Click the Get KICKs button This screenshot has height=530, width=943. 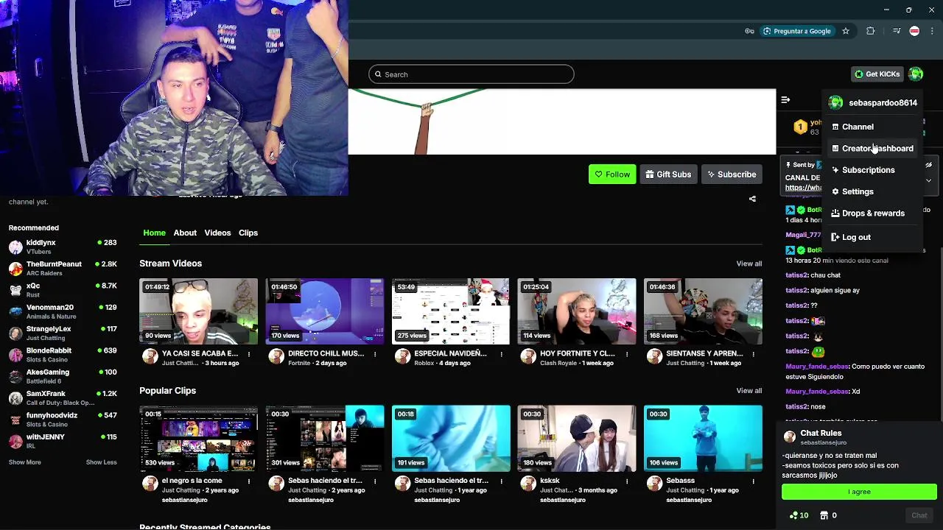coord(877,74)
